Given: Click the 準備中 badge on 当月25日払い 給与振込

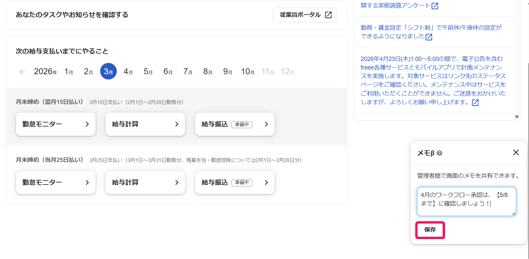Looking at the screenshot, I should coord(242,183).
